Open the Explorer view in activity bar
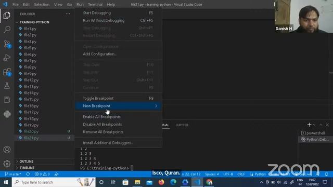 point(7,16)
